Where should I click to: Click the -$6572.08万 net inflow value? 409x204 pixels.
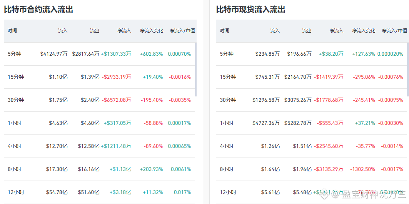[116, 100]
